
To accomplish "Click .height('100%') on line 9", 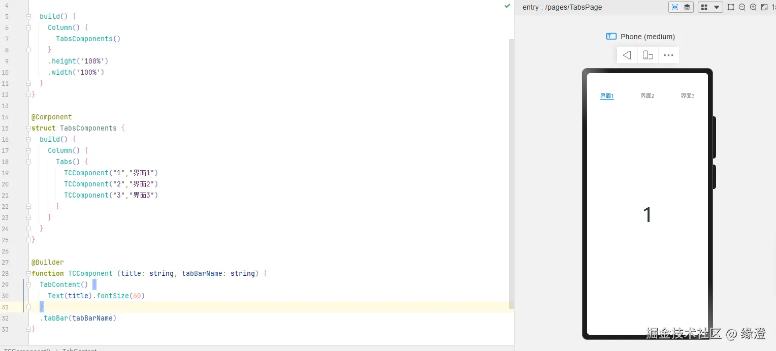I will (x=78, y=61).
